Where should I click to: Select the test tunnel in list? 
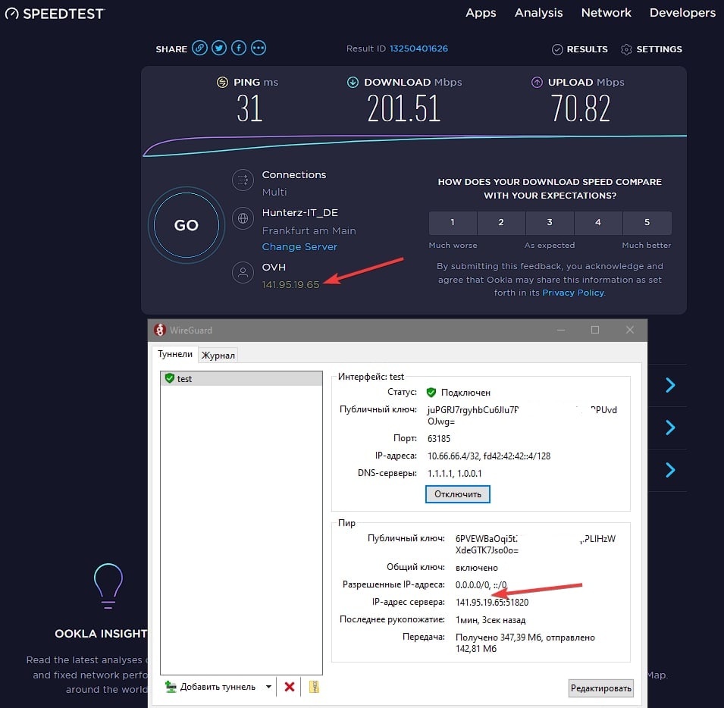pyautogui.click(x=241, y=378)
